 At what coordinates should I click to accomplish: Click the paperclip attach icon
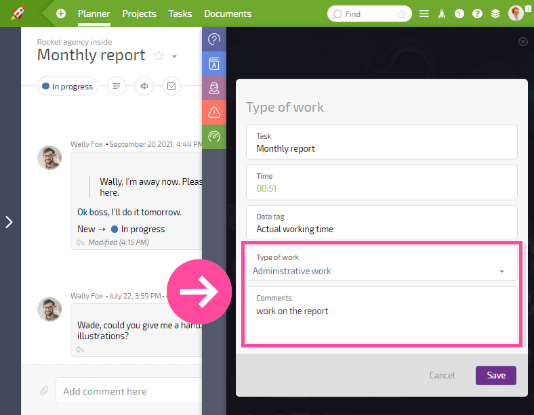point(44,391)
